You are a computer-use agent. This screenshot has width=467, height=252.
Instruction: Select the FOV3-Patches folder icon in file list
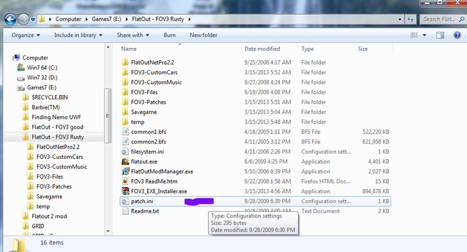click(125, 101)
